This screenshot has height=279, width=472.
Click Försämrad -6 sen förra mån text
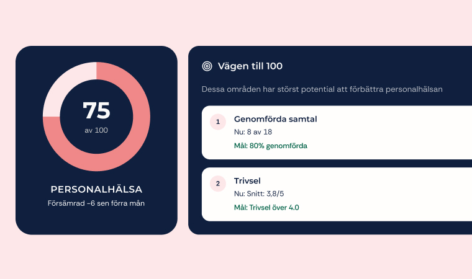pos(96,203)
